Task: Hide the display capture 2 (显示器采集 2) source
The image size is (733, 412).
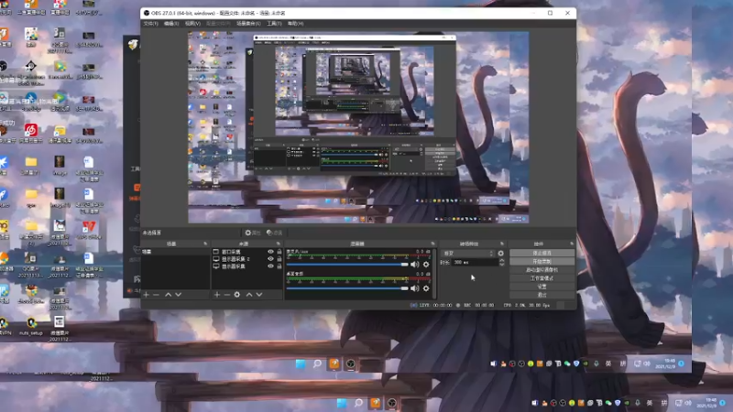Action: click(x=270, y=259)
